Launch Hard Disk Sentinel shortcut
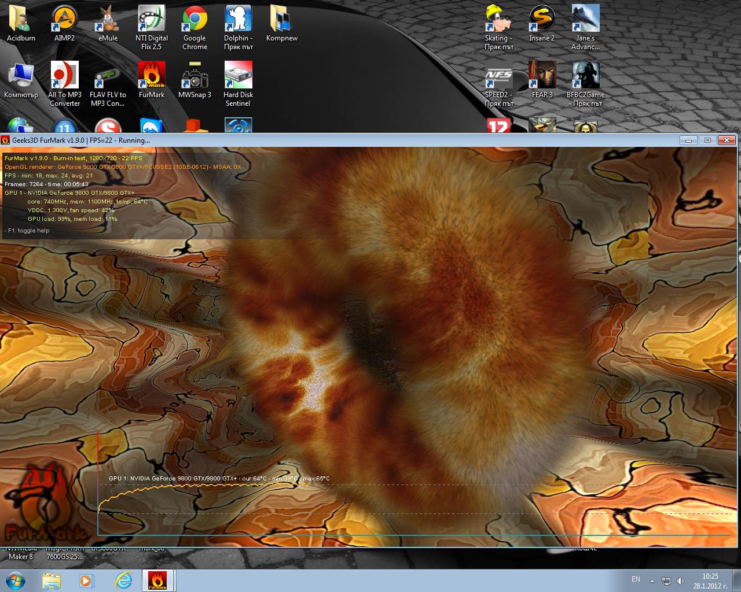 pos(239,84)
